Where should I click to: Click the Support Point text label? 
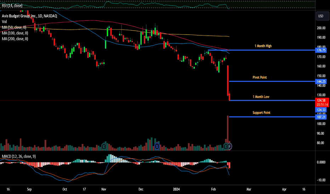[261, 113]
